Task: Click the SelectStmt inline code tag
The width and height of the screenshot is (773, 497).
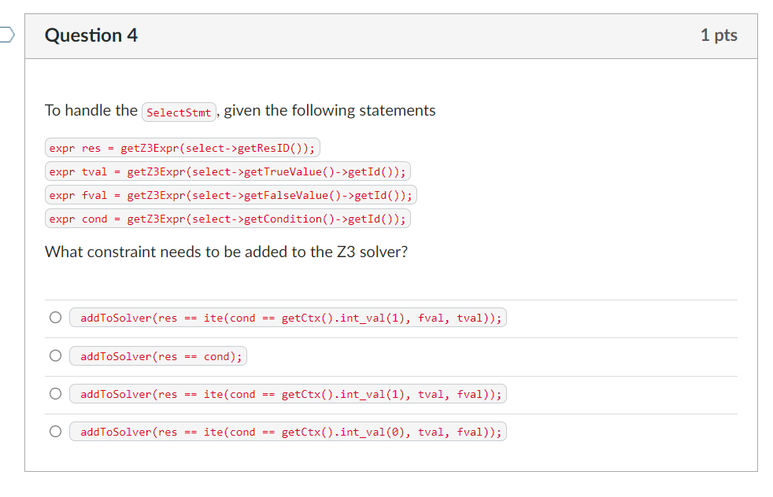Action: click(x=179, y=112)
